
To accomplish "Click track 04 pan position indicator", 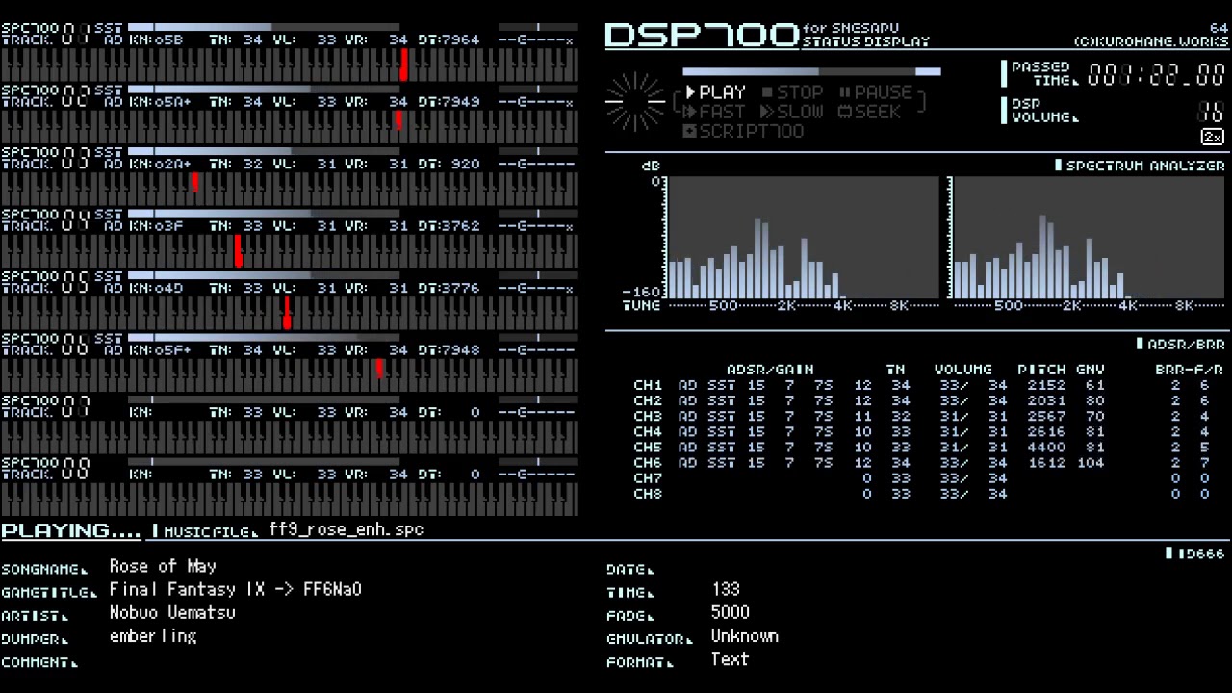I will click(538, 214).
